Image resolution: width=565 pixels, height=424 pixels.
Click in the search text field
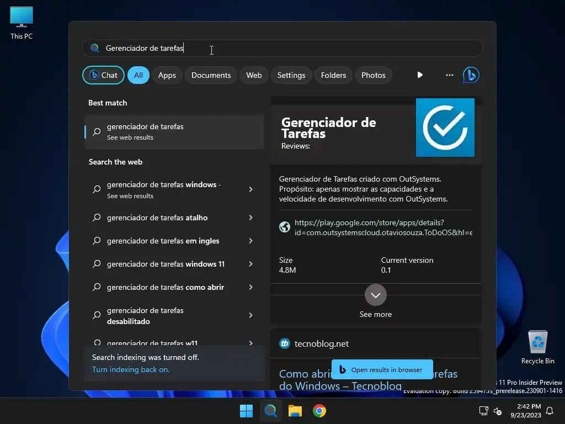tap(282, 48)
